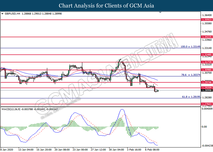213x152 pixels.
Task: Click the 1.27603 support price tag
Action: pos(206,104)
